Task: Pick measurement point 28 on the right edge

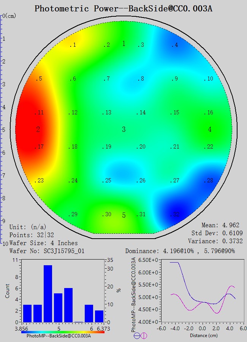Action: 209,180
